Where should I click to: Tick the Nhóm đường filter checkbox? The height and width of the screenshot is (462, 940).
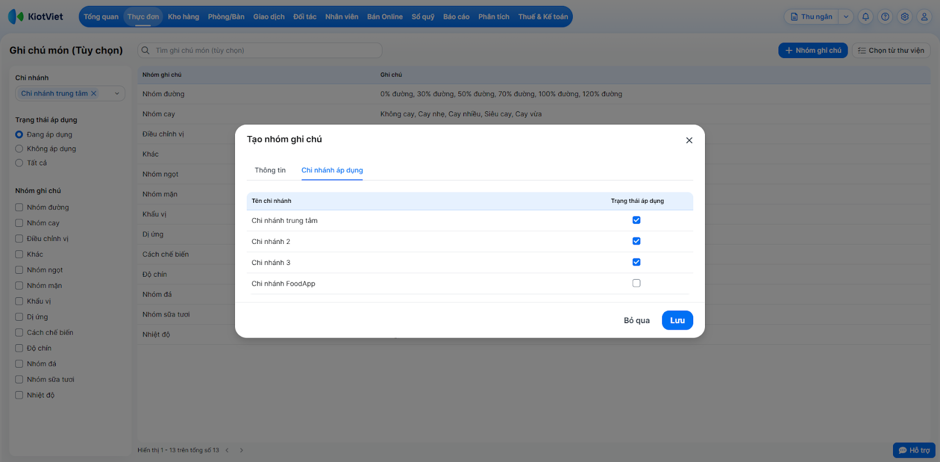pos(19,208)
